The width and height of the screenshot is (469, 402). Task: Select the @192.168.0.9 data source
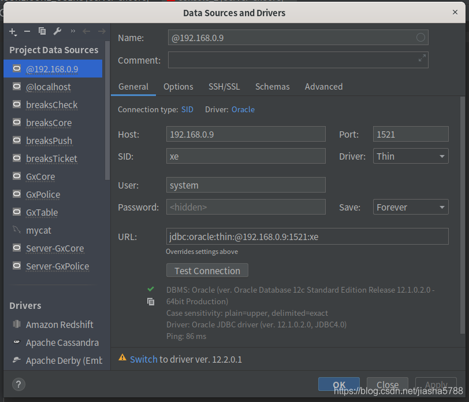pos(53,69)
